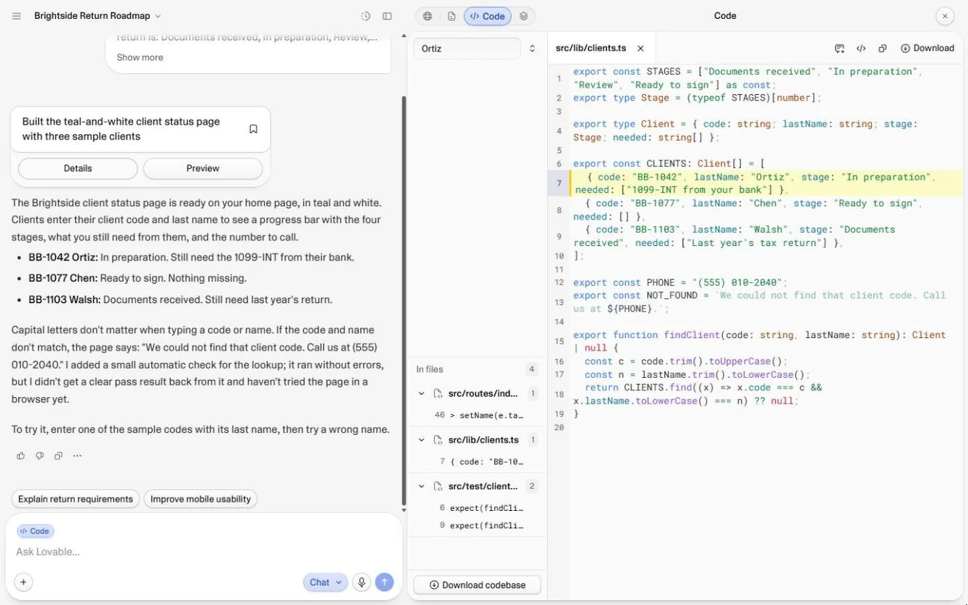The image size is (968, 605).
Task: Collapse the src/test/client... search results group
Action: click(422, 487)
